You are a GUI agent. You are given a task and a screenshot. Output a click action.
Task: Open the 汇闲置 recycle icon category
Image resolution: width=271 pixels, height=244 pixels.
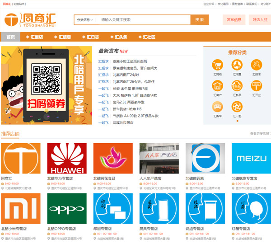(237, 65)
